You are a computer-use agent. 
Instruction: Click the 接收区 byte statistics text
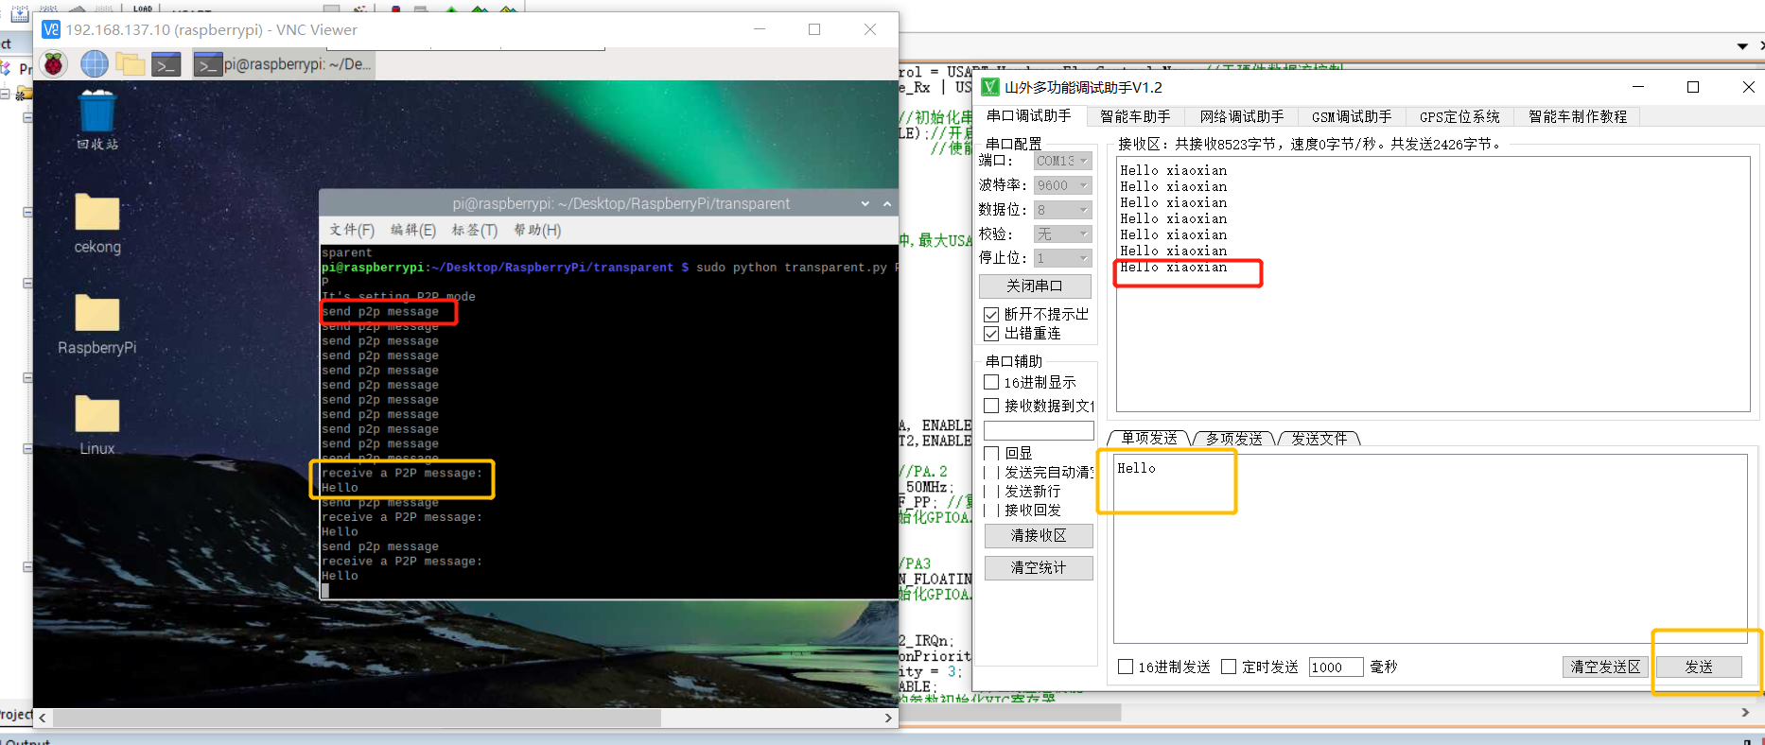(x=1311, y=144)
